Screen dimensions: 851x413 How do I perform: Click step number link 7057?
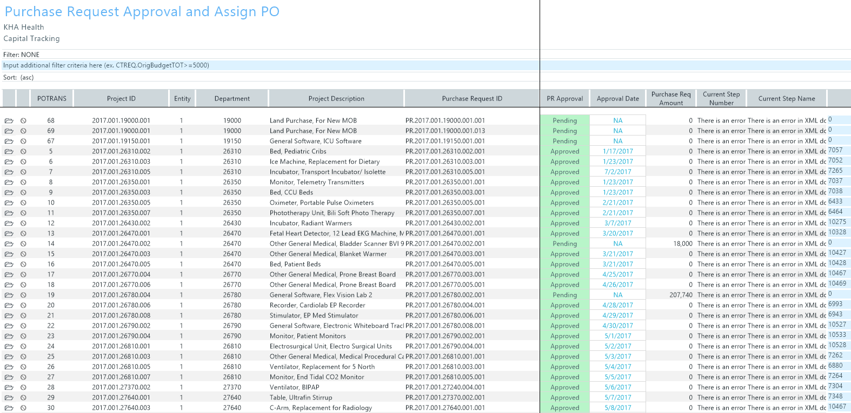coord(835,150)
